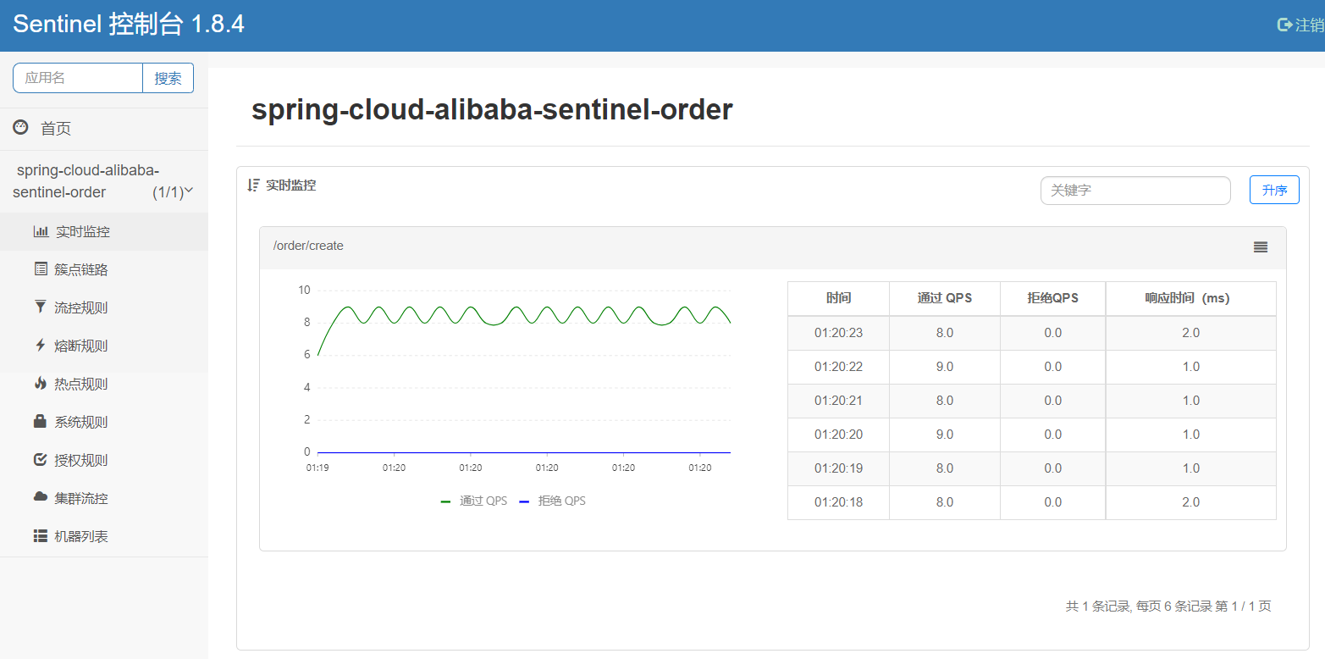Click the 授权规则 checkmark icon
Image resolution: width=1325 pixels, height=659 pixels.
coord(39,459)
